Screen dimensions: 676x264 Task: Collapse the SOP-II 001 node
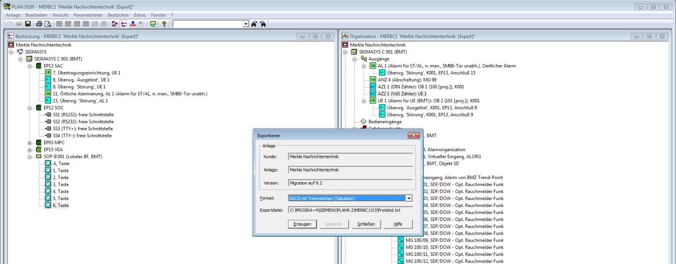point(31,156)
